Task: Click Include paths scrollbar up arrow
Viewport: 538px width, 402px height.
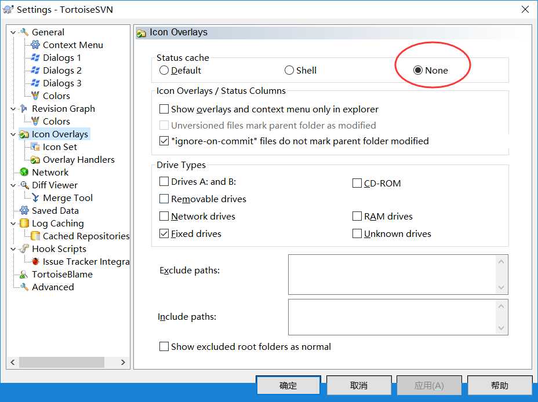Action: point(501,306)
